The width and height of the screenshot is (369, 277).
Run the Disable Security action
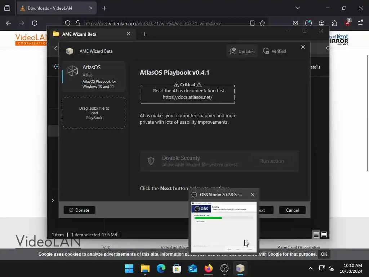[x=272, y=161]
